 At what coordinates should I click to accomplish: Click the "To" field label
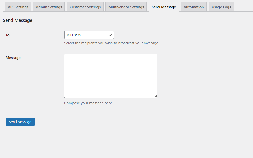coord(7,35)
